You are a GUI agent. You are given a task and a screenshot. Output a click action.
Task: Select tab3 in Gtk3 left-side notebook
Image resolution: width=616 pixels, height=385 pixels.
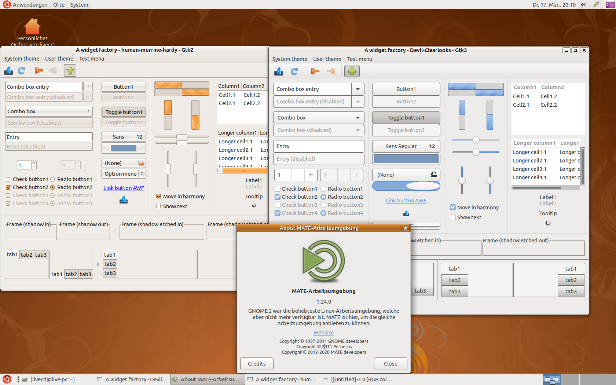click(x=455, y=291)
